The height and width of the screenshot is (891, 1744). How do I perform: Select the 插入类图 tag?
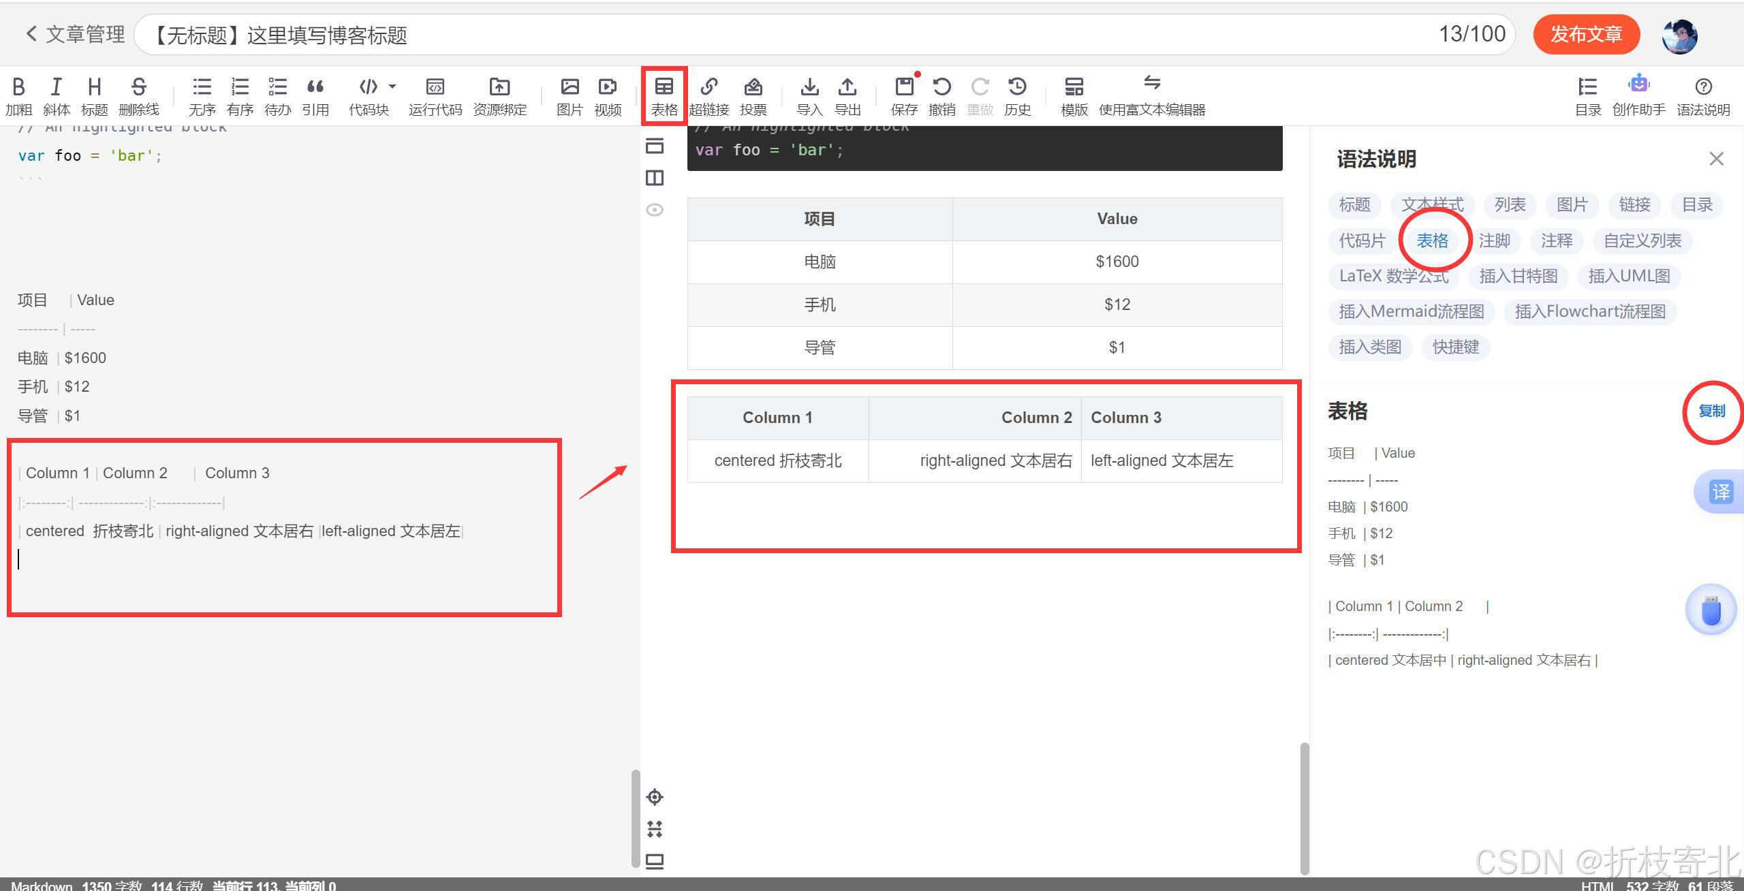[1370, 347]
